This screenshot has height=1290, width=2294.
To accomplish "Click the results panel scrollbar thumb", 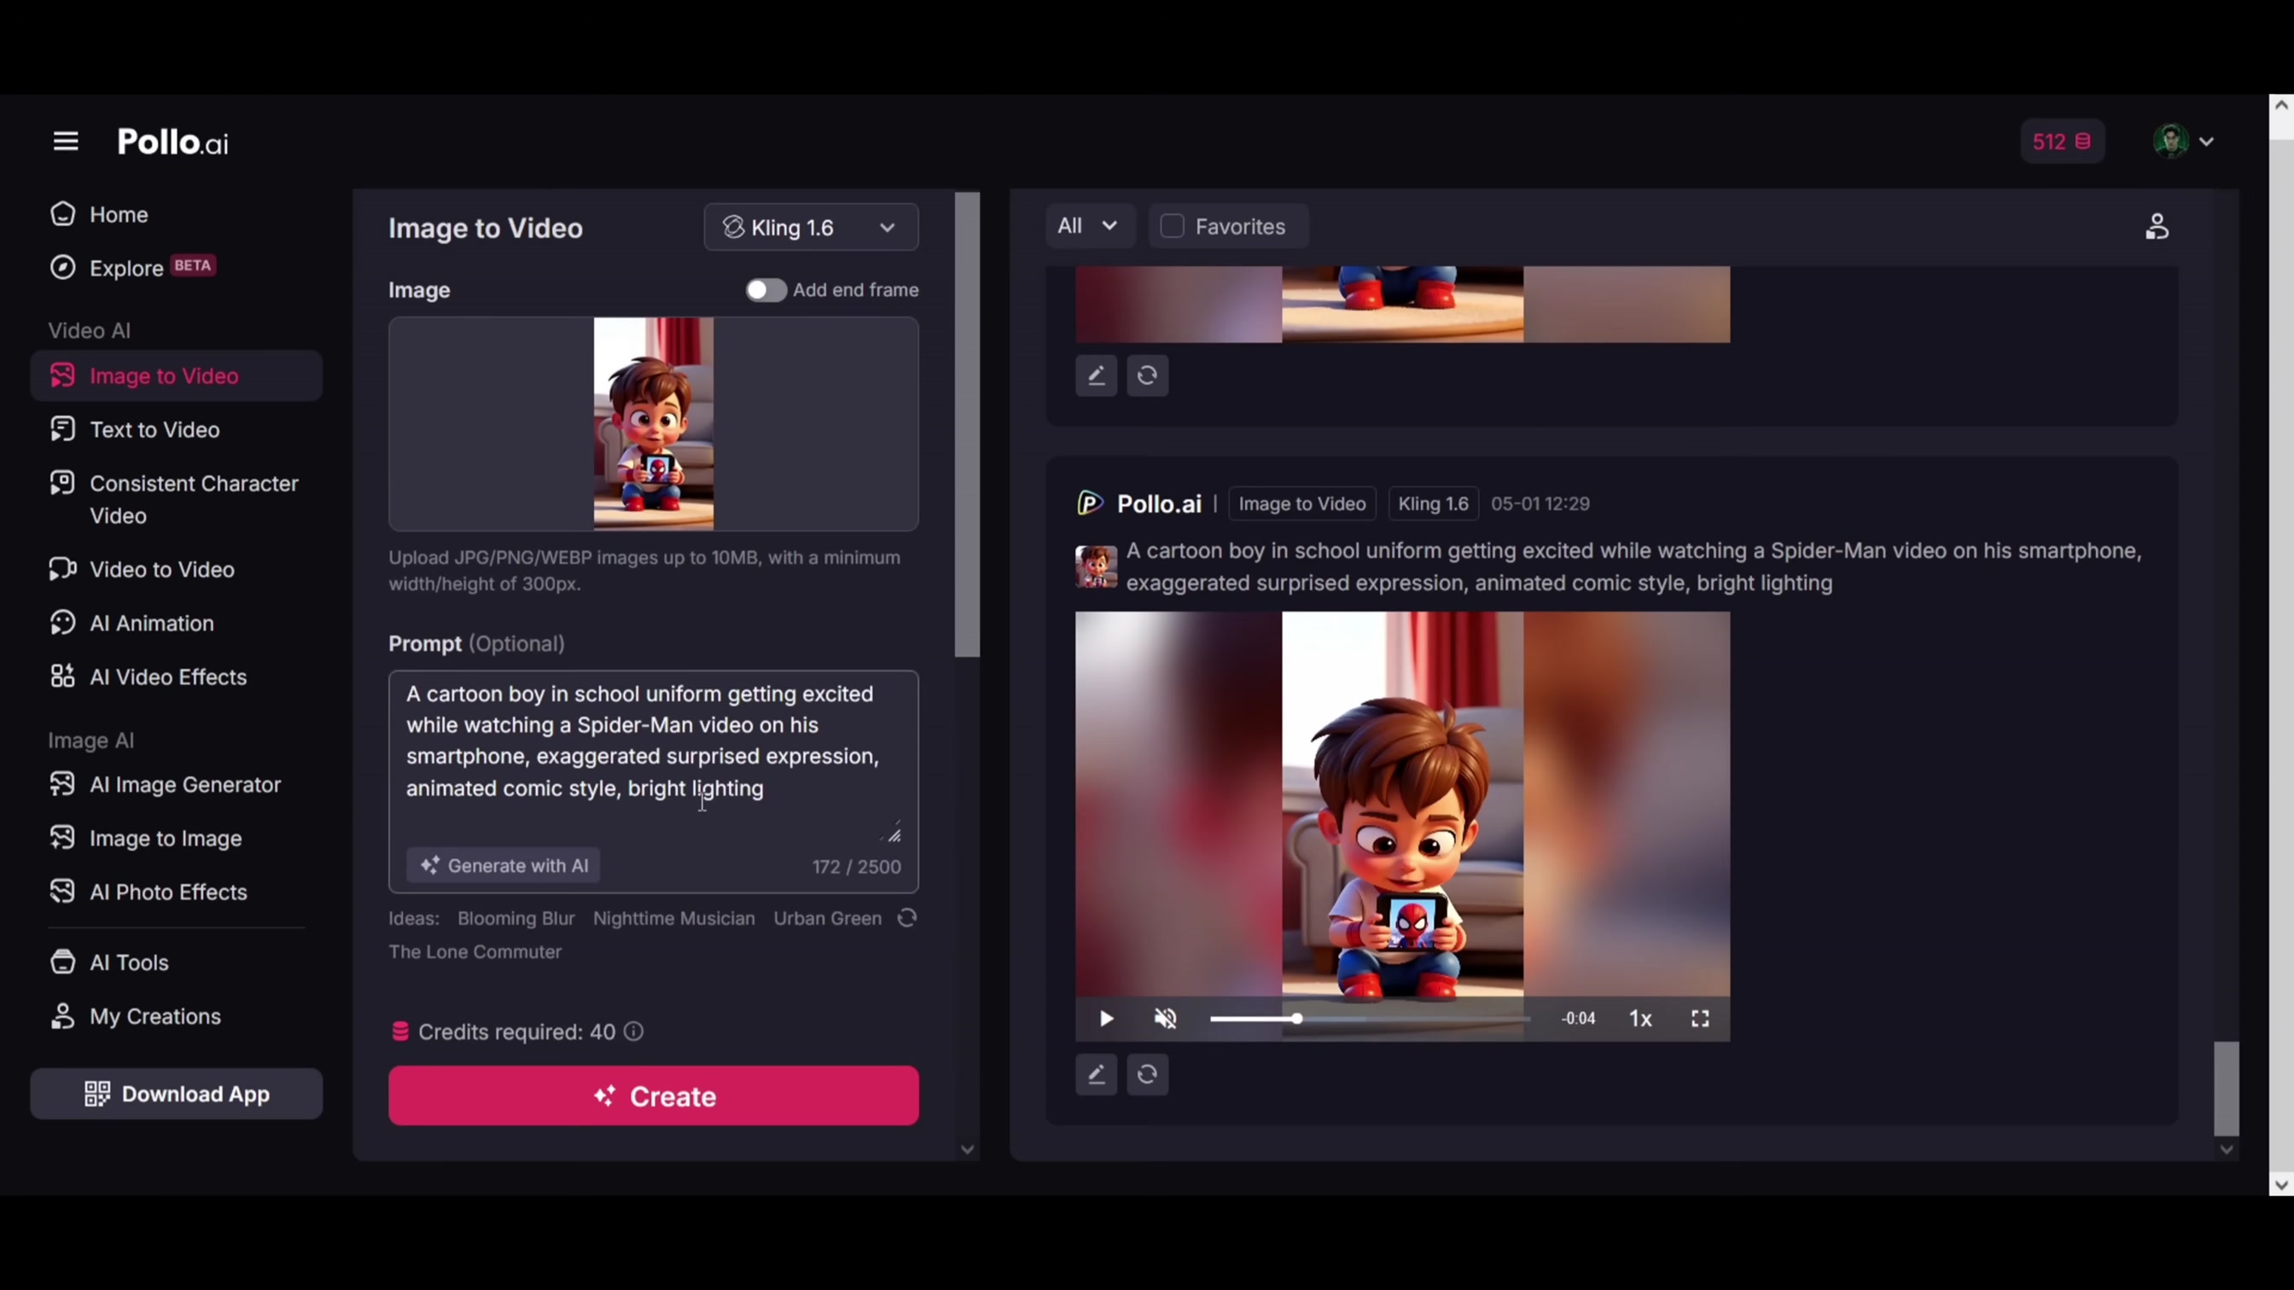I will coord(2226,1088).
